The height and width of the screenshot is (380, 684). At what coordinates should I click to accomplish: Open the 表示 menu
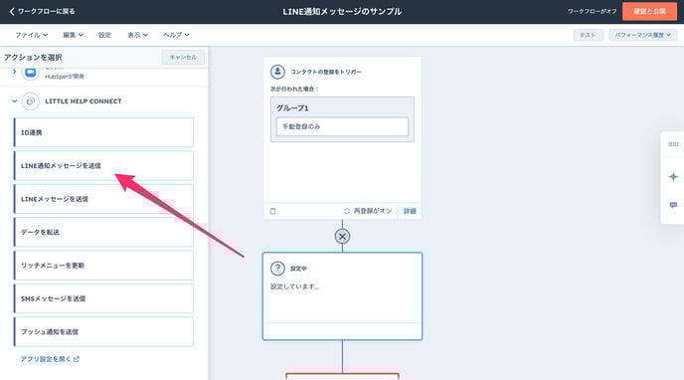(137, 35)
